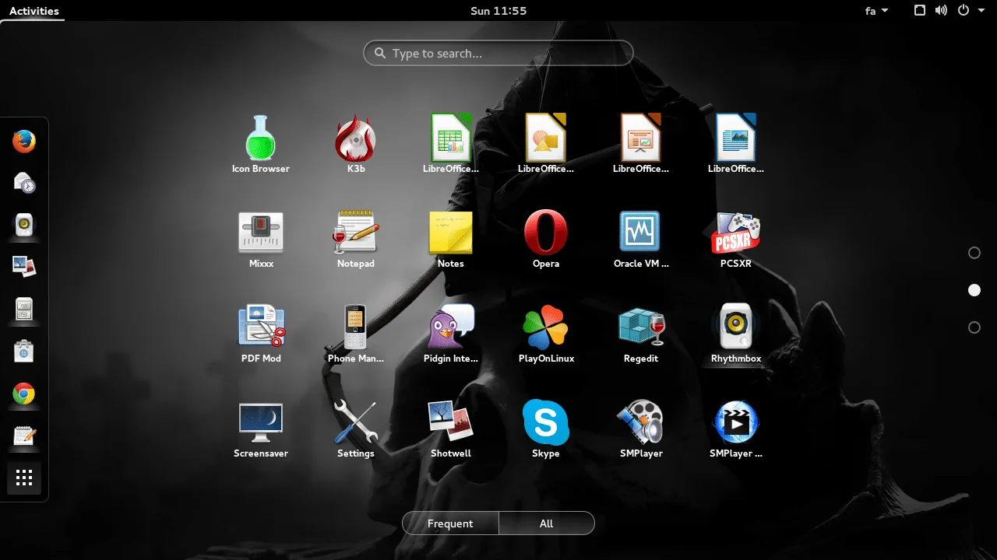This screenshot has height=560, width=997.
Task: Launch the Opera browser from the grid
Action: 545,239
